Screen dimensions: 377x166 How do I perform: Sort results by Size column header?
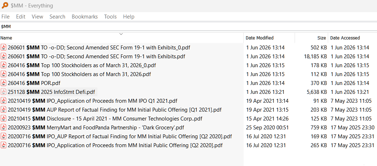point(312,38)
